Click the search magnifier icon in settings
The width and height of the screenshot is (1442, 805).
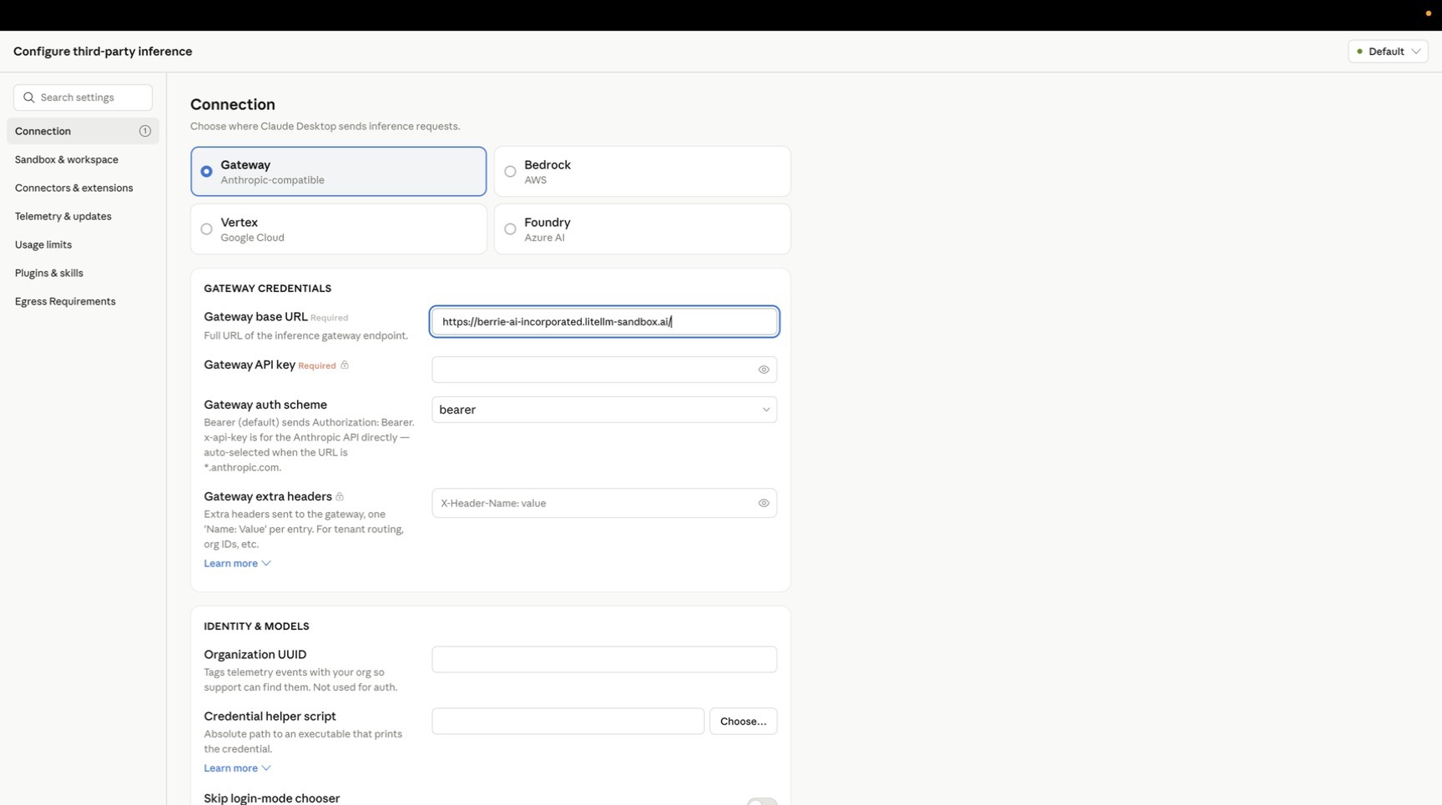(x=29, y=98)
